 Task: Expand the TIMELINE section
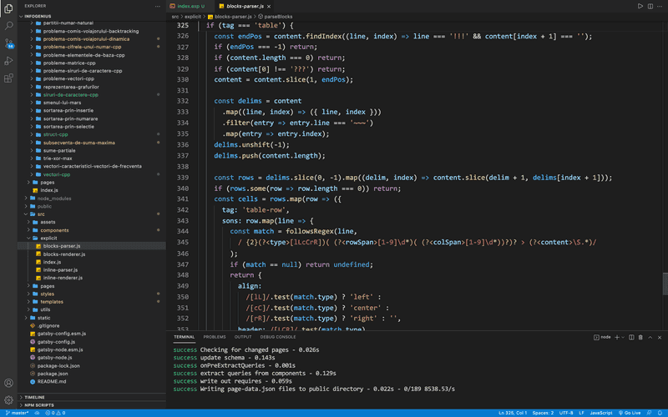[x=34, y=397]
